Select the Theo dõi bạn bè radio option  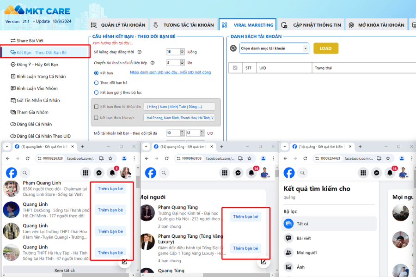pyautogui.click(x=96, y=83)
